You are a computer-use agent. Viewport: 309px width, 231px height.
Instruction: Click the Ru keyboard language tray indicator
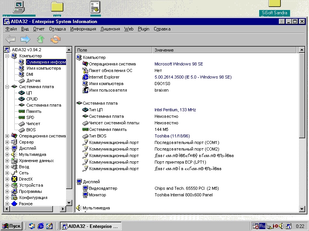(x=262, y=226)
